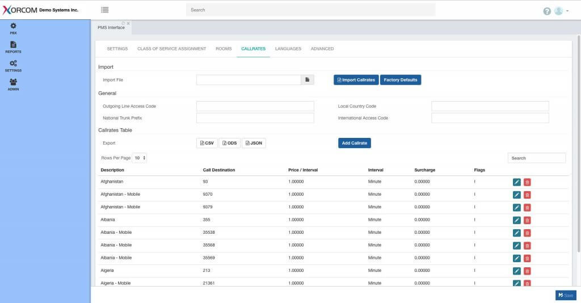Screen dimensions: 581x303
Task: Open Settings gears in sidebar
Action: (x=13, y=65)
